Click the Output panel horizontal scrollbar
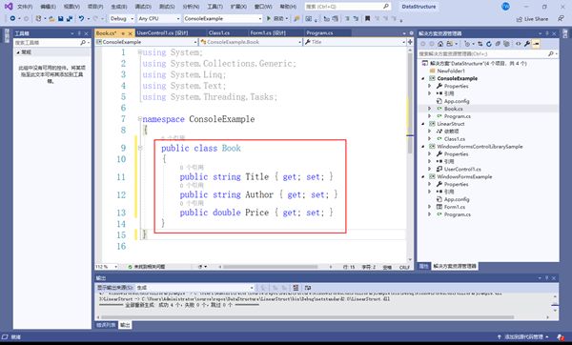Viewport: 572px width, 345px height. point(308,317)
